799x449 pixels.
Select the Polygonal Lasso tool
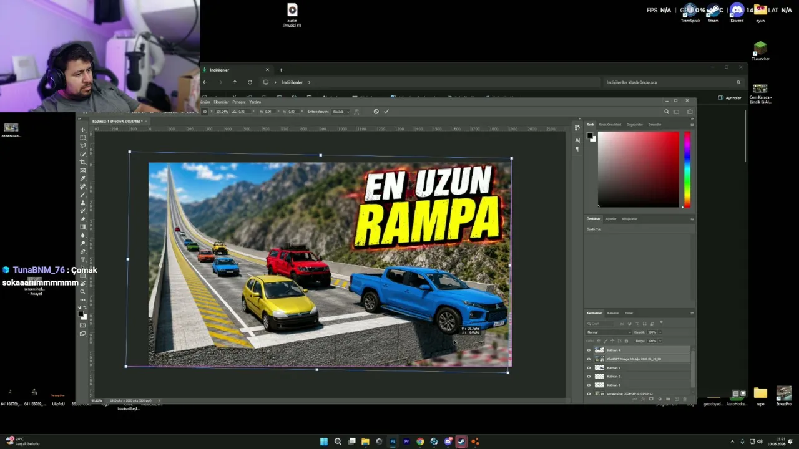pos(82,146)
